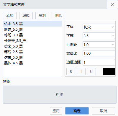Confirm with the 确定 button
Screen dimensions: 118x116
[77, 111]
